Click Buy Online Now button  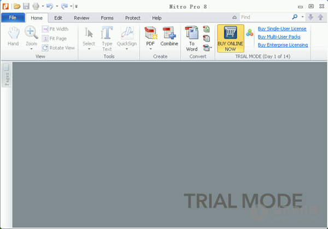pos(231,38)
